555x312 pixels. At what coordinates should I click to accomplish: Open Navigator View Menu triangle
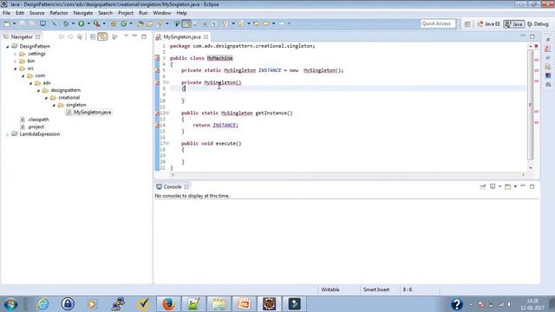pyautogui.click(x=126, y=36)
